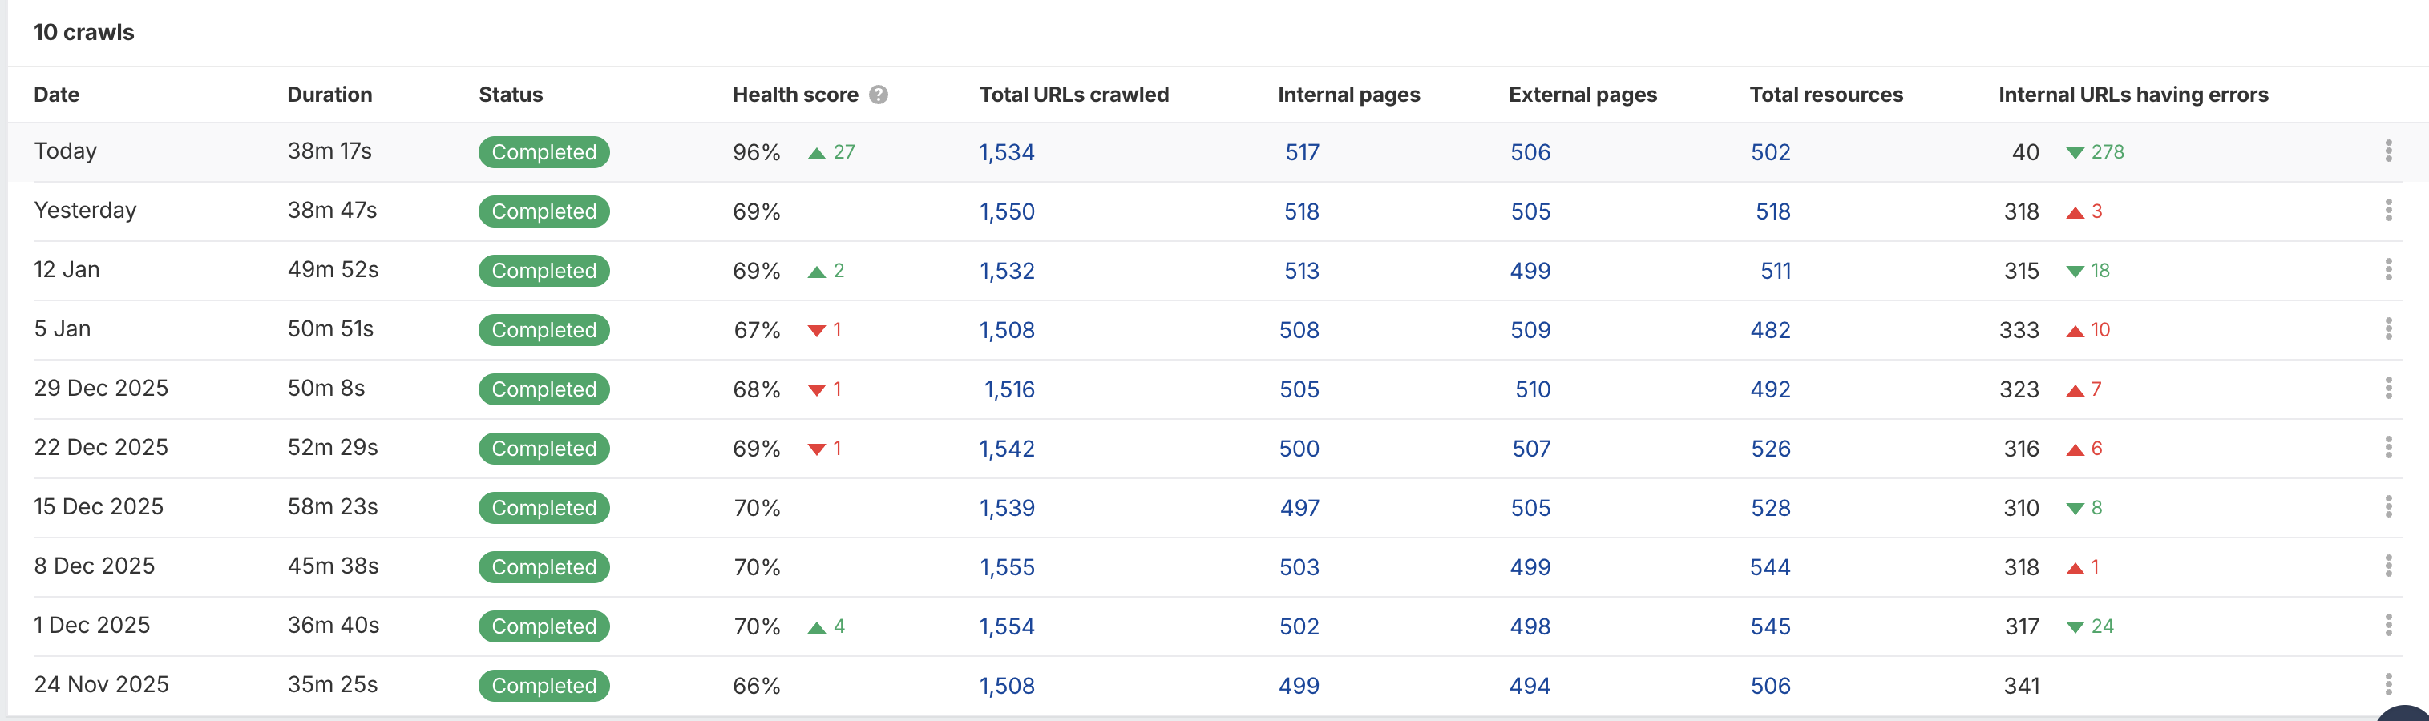Open 506 external pages for Today's crawl

(1530, 151)
